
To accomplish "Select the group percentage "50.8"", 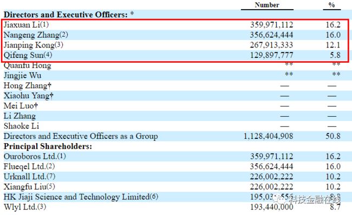I will 333,136.
